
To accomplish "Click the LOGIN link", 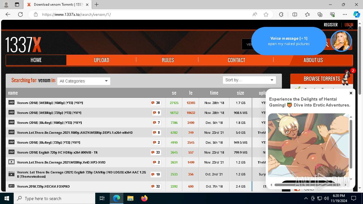I will tap(349, 25).
